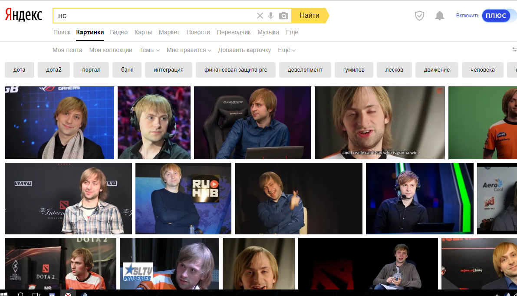Start voice search with the microphone icon
The width and height of the screenshot is (517, 296).
click(271, 16)
